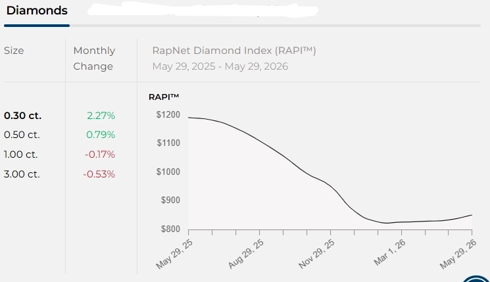This screenshot has height=282, width=490.
Task: Click the 0.79% monthly change value
Action: tap(101, 135)
